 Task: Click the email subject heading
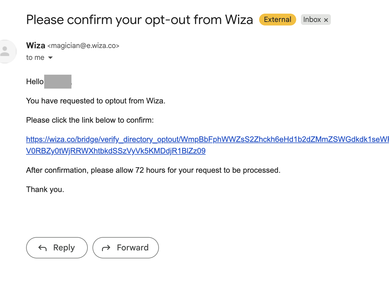[140, 20]
